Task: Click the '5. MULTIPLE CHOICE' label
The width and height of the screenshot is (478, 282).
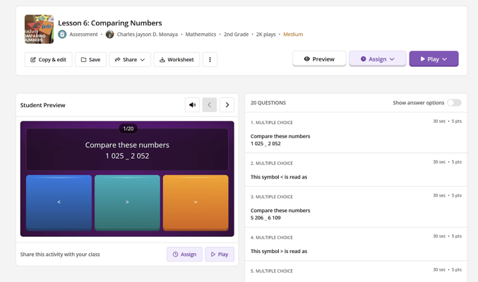Action: pyautogui.click(x=272, y=271)
